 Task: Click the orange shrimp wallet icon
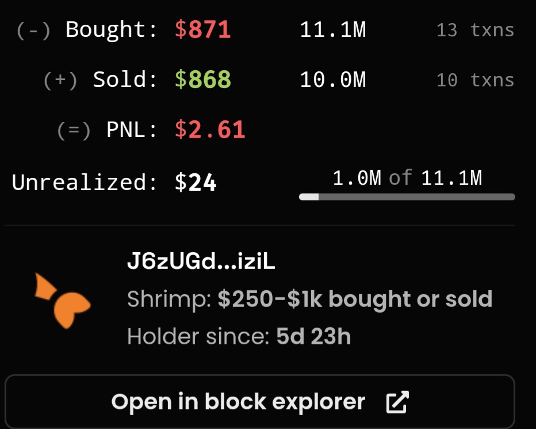click(x=63, y=301)
